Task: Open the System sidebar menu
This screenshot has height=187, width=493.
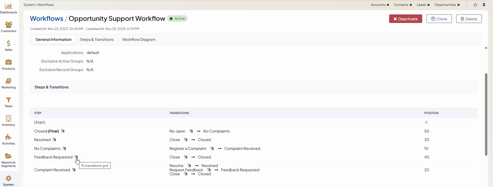Action: tap(9, 181)
